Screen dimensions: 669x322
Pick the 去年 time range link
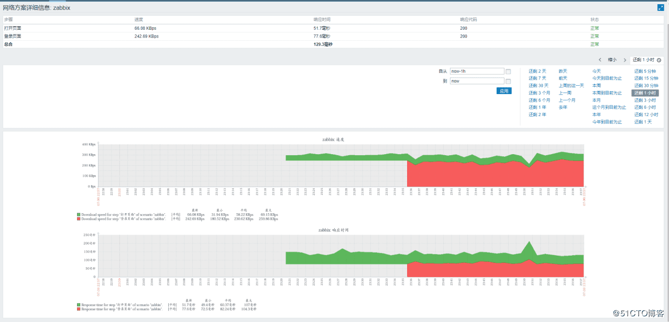pyautogui.click(x=563, y=107)
